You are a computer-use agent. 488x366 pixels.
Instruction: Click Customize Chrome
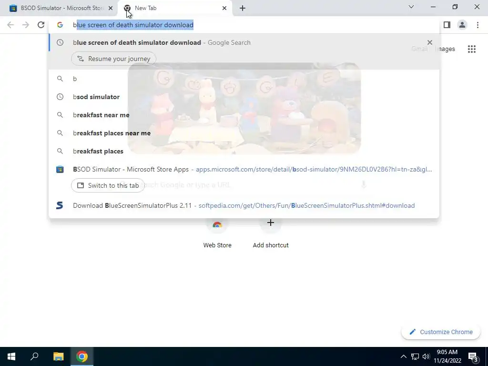coord(441,332)
